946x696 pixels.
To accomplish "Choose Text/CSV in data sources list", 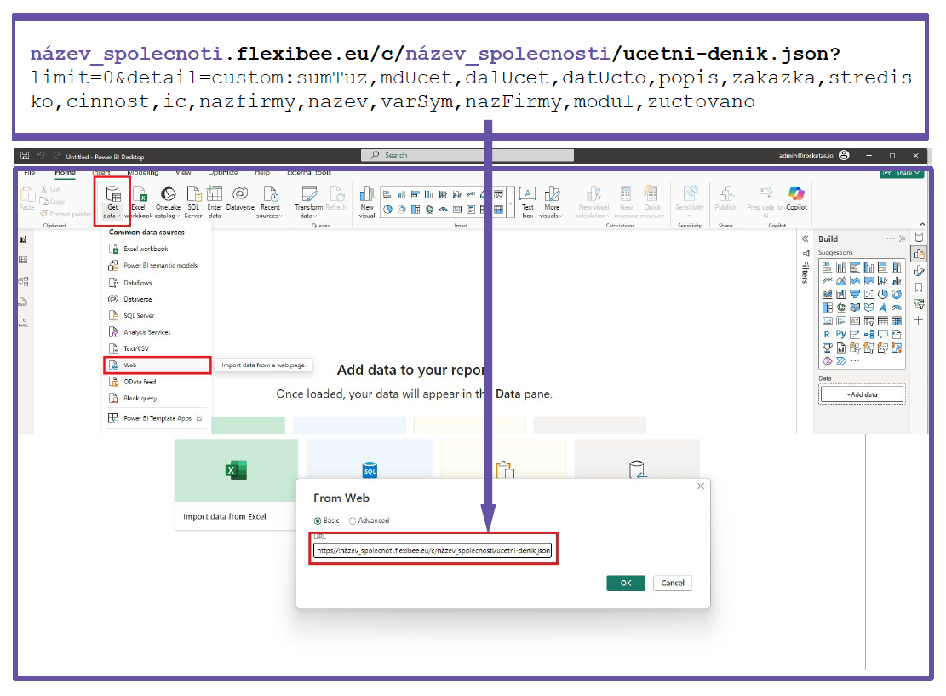I will click(157, 348).
